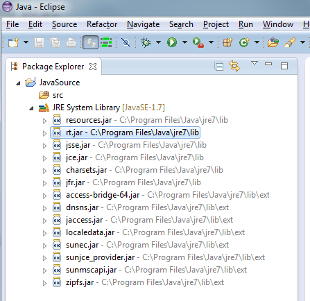Maximize the Package Explorer view
This screenshot has width=310, height=301.
(x=284, y=66)
